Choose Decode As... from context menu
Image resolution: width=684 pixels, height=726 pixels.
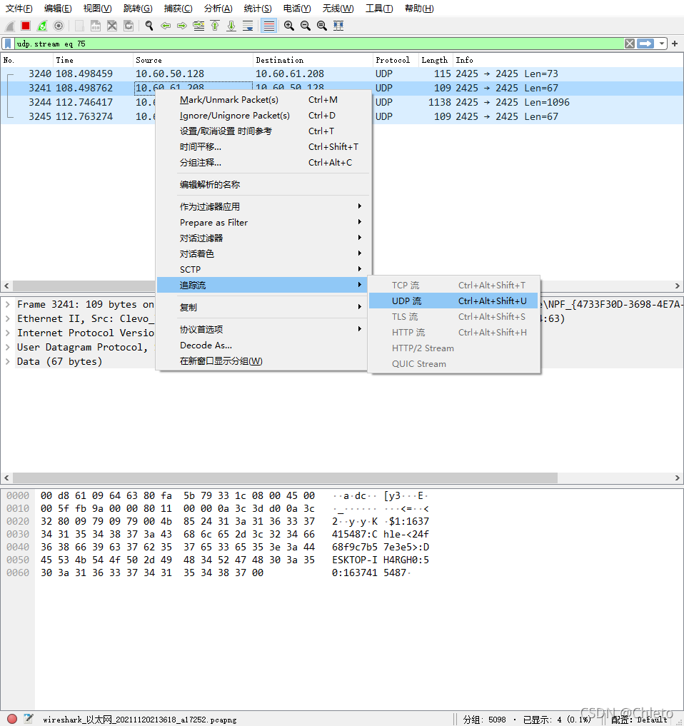click(x=206, y=346)
